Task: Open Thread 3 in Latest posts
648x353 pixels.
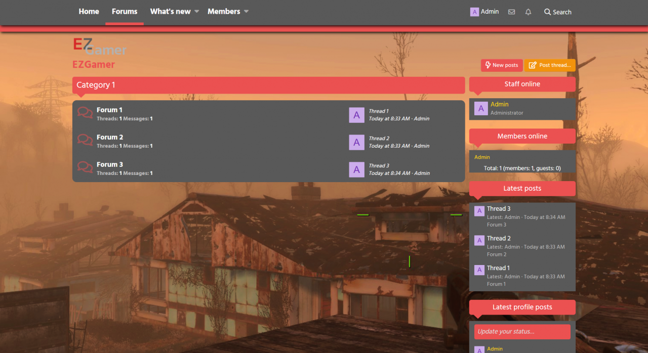Action: click(499, 209)
